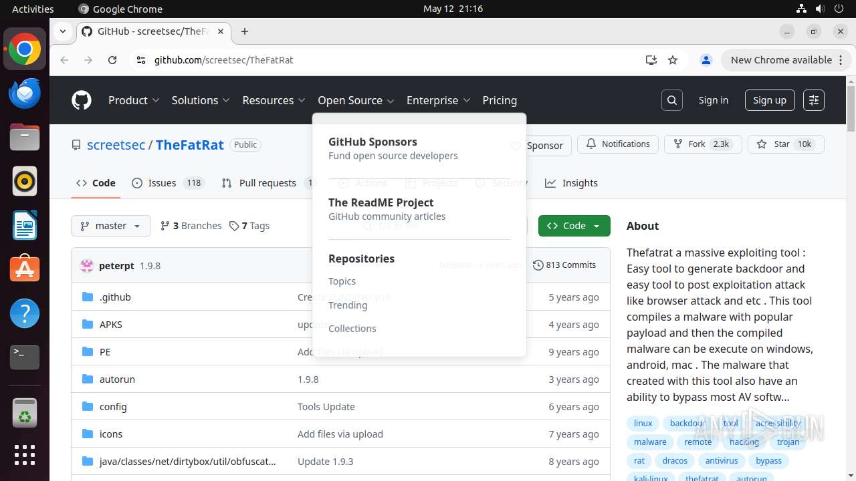Open Topics under Repositories
Image resolution: width=856 pixels, height=481 pixels.
[342, 281]
